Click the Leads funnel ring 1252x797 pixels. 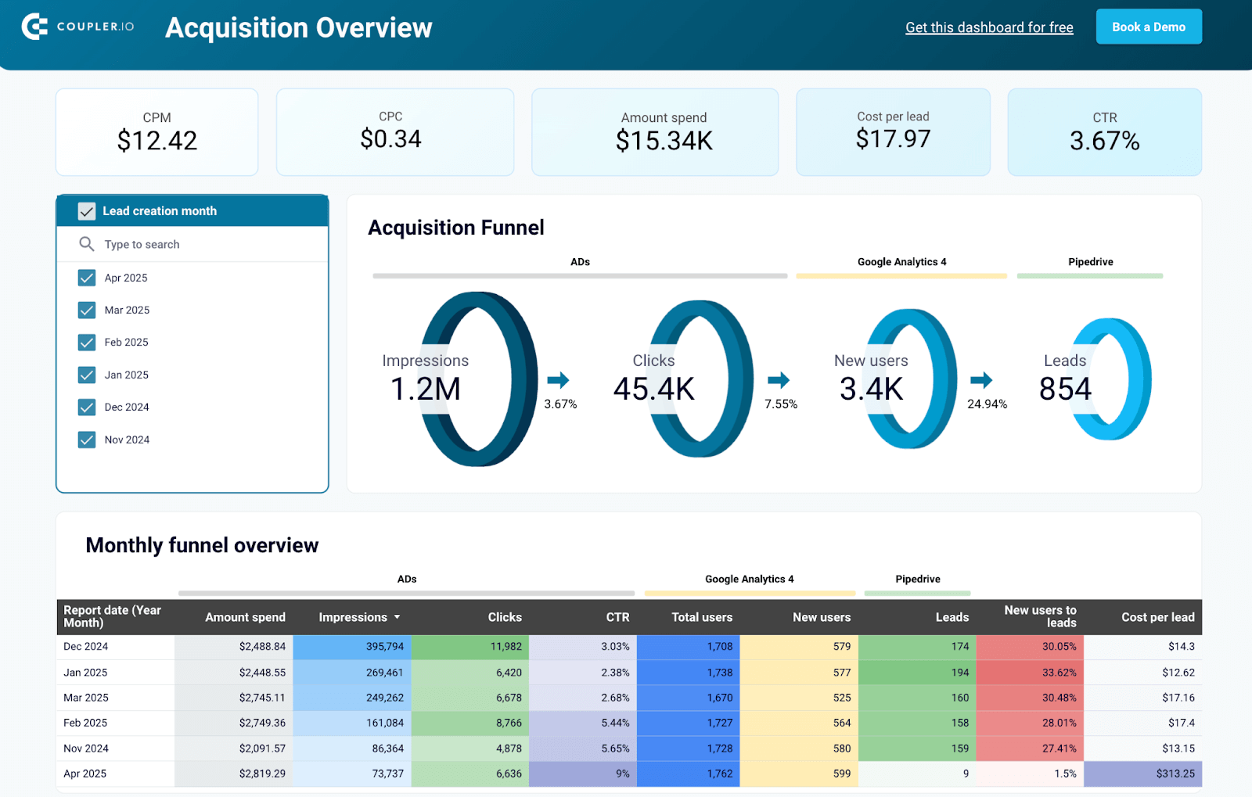click(1110, 379)
